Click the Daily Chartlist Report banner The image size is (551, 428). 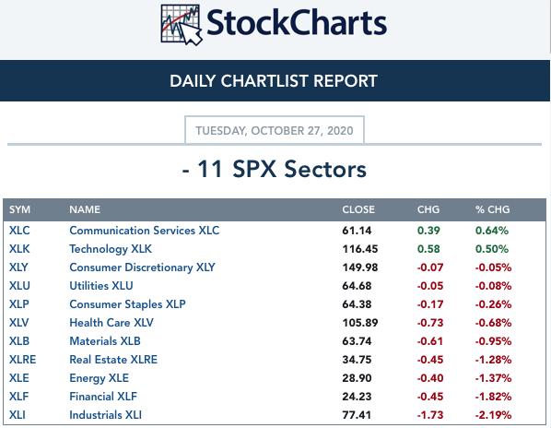point(275,81)
